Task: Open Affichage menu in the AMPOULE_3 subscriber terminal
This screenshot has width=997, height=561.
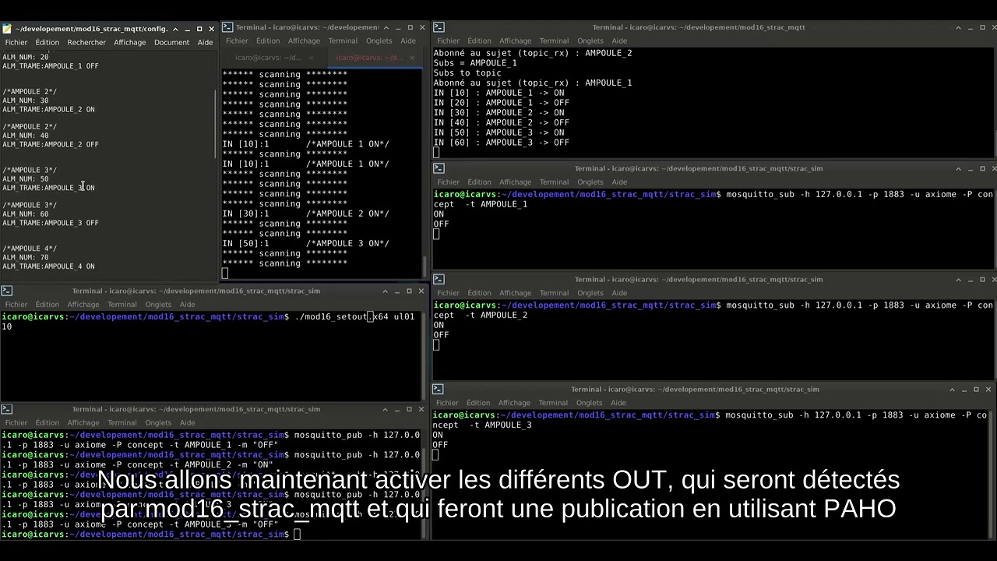Action: [x=515, y=403]
